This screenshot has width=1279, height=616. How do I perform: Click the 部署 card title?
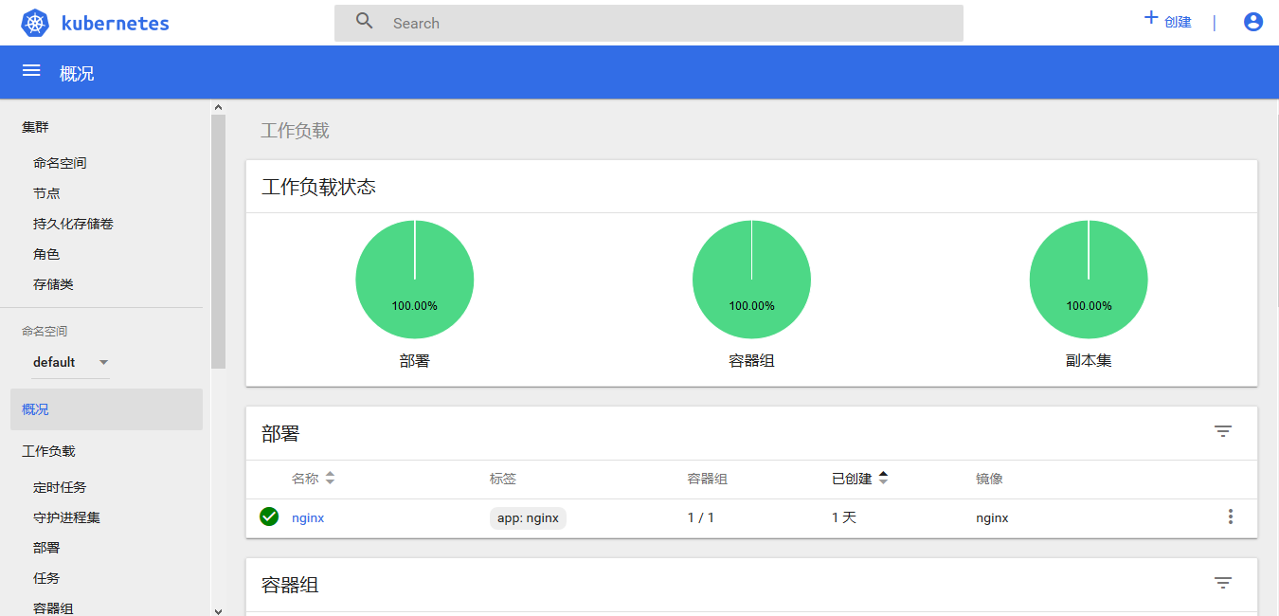(x=280, y=433)
